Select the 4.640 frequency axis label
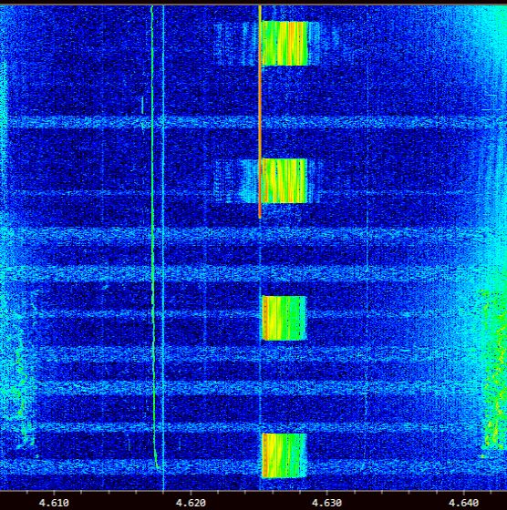 coord(464,503)
